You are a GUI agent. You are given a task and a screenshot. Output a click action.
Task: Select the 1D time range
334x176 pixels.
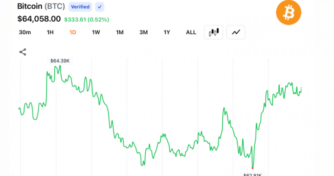coord(73,32)
